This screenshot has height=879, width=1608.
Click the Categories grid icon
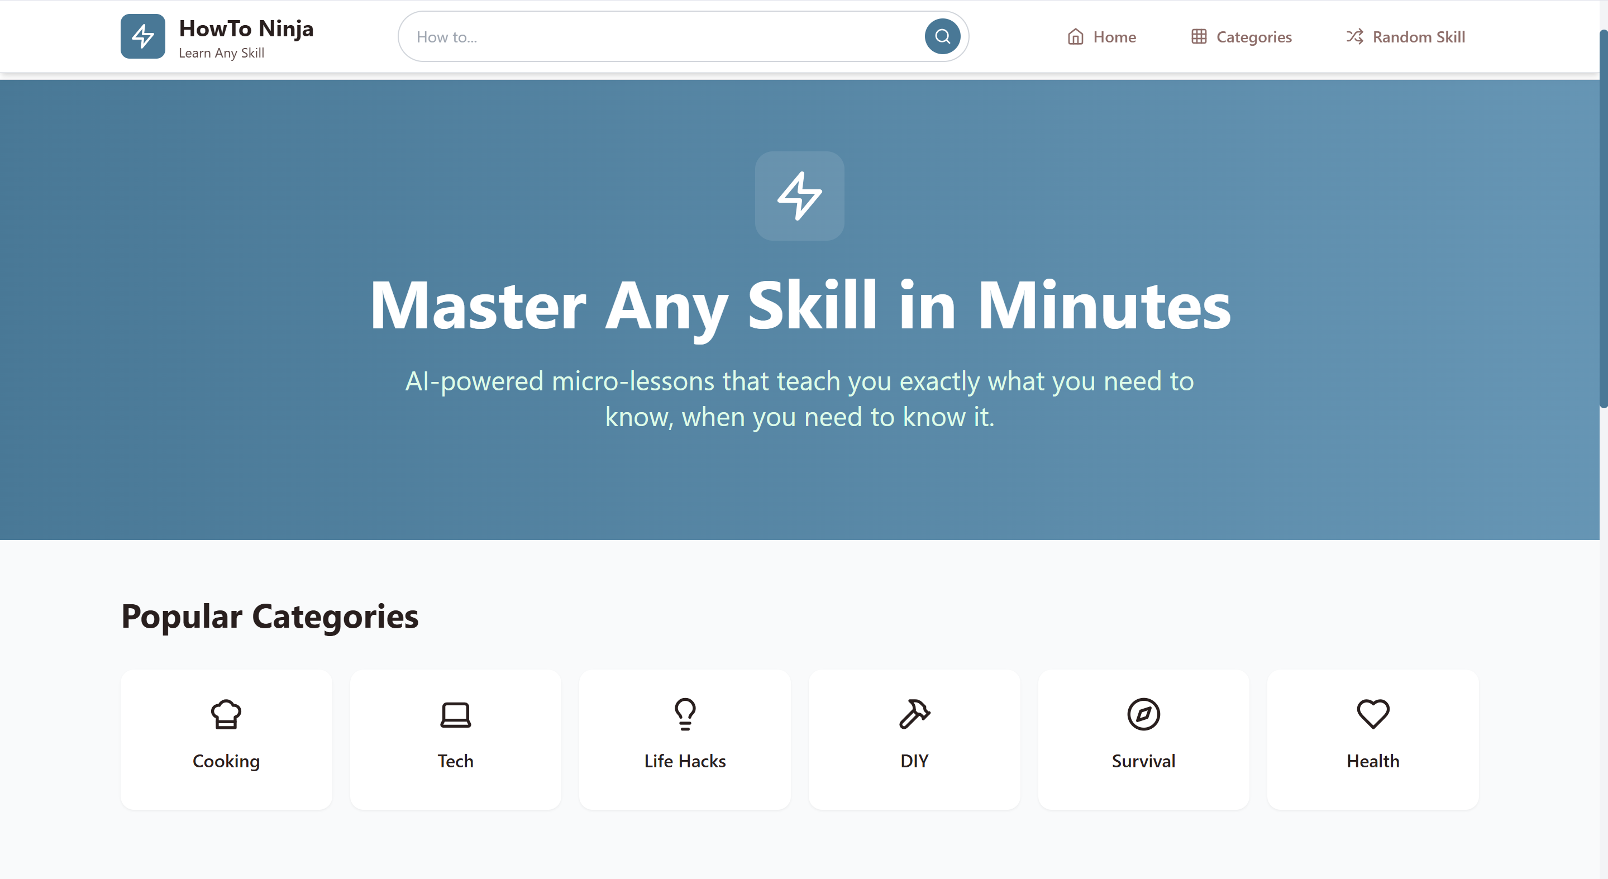tap(1199, 37)
